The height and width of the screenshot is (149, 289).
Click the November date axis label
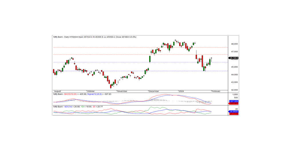tap(122, 91)
